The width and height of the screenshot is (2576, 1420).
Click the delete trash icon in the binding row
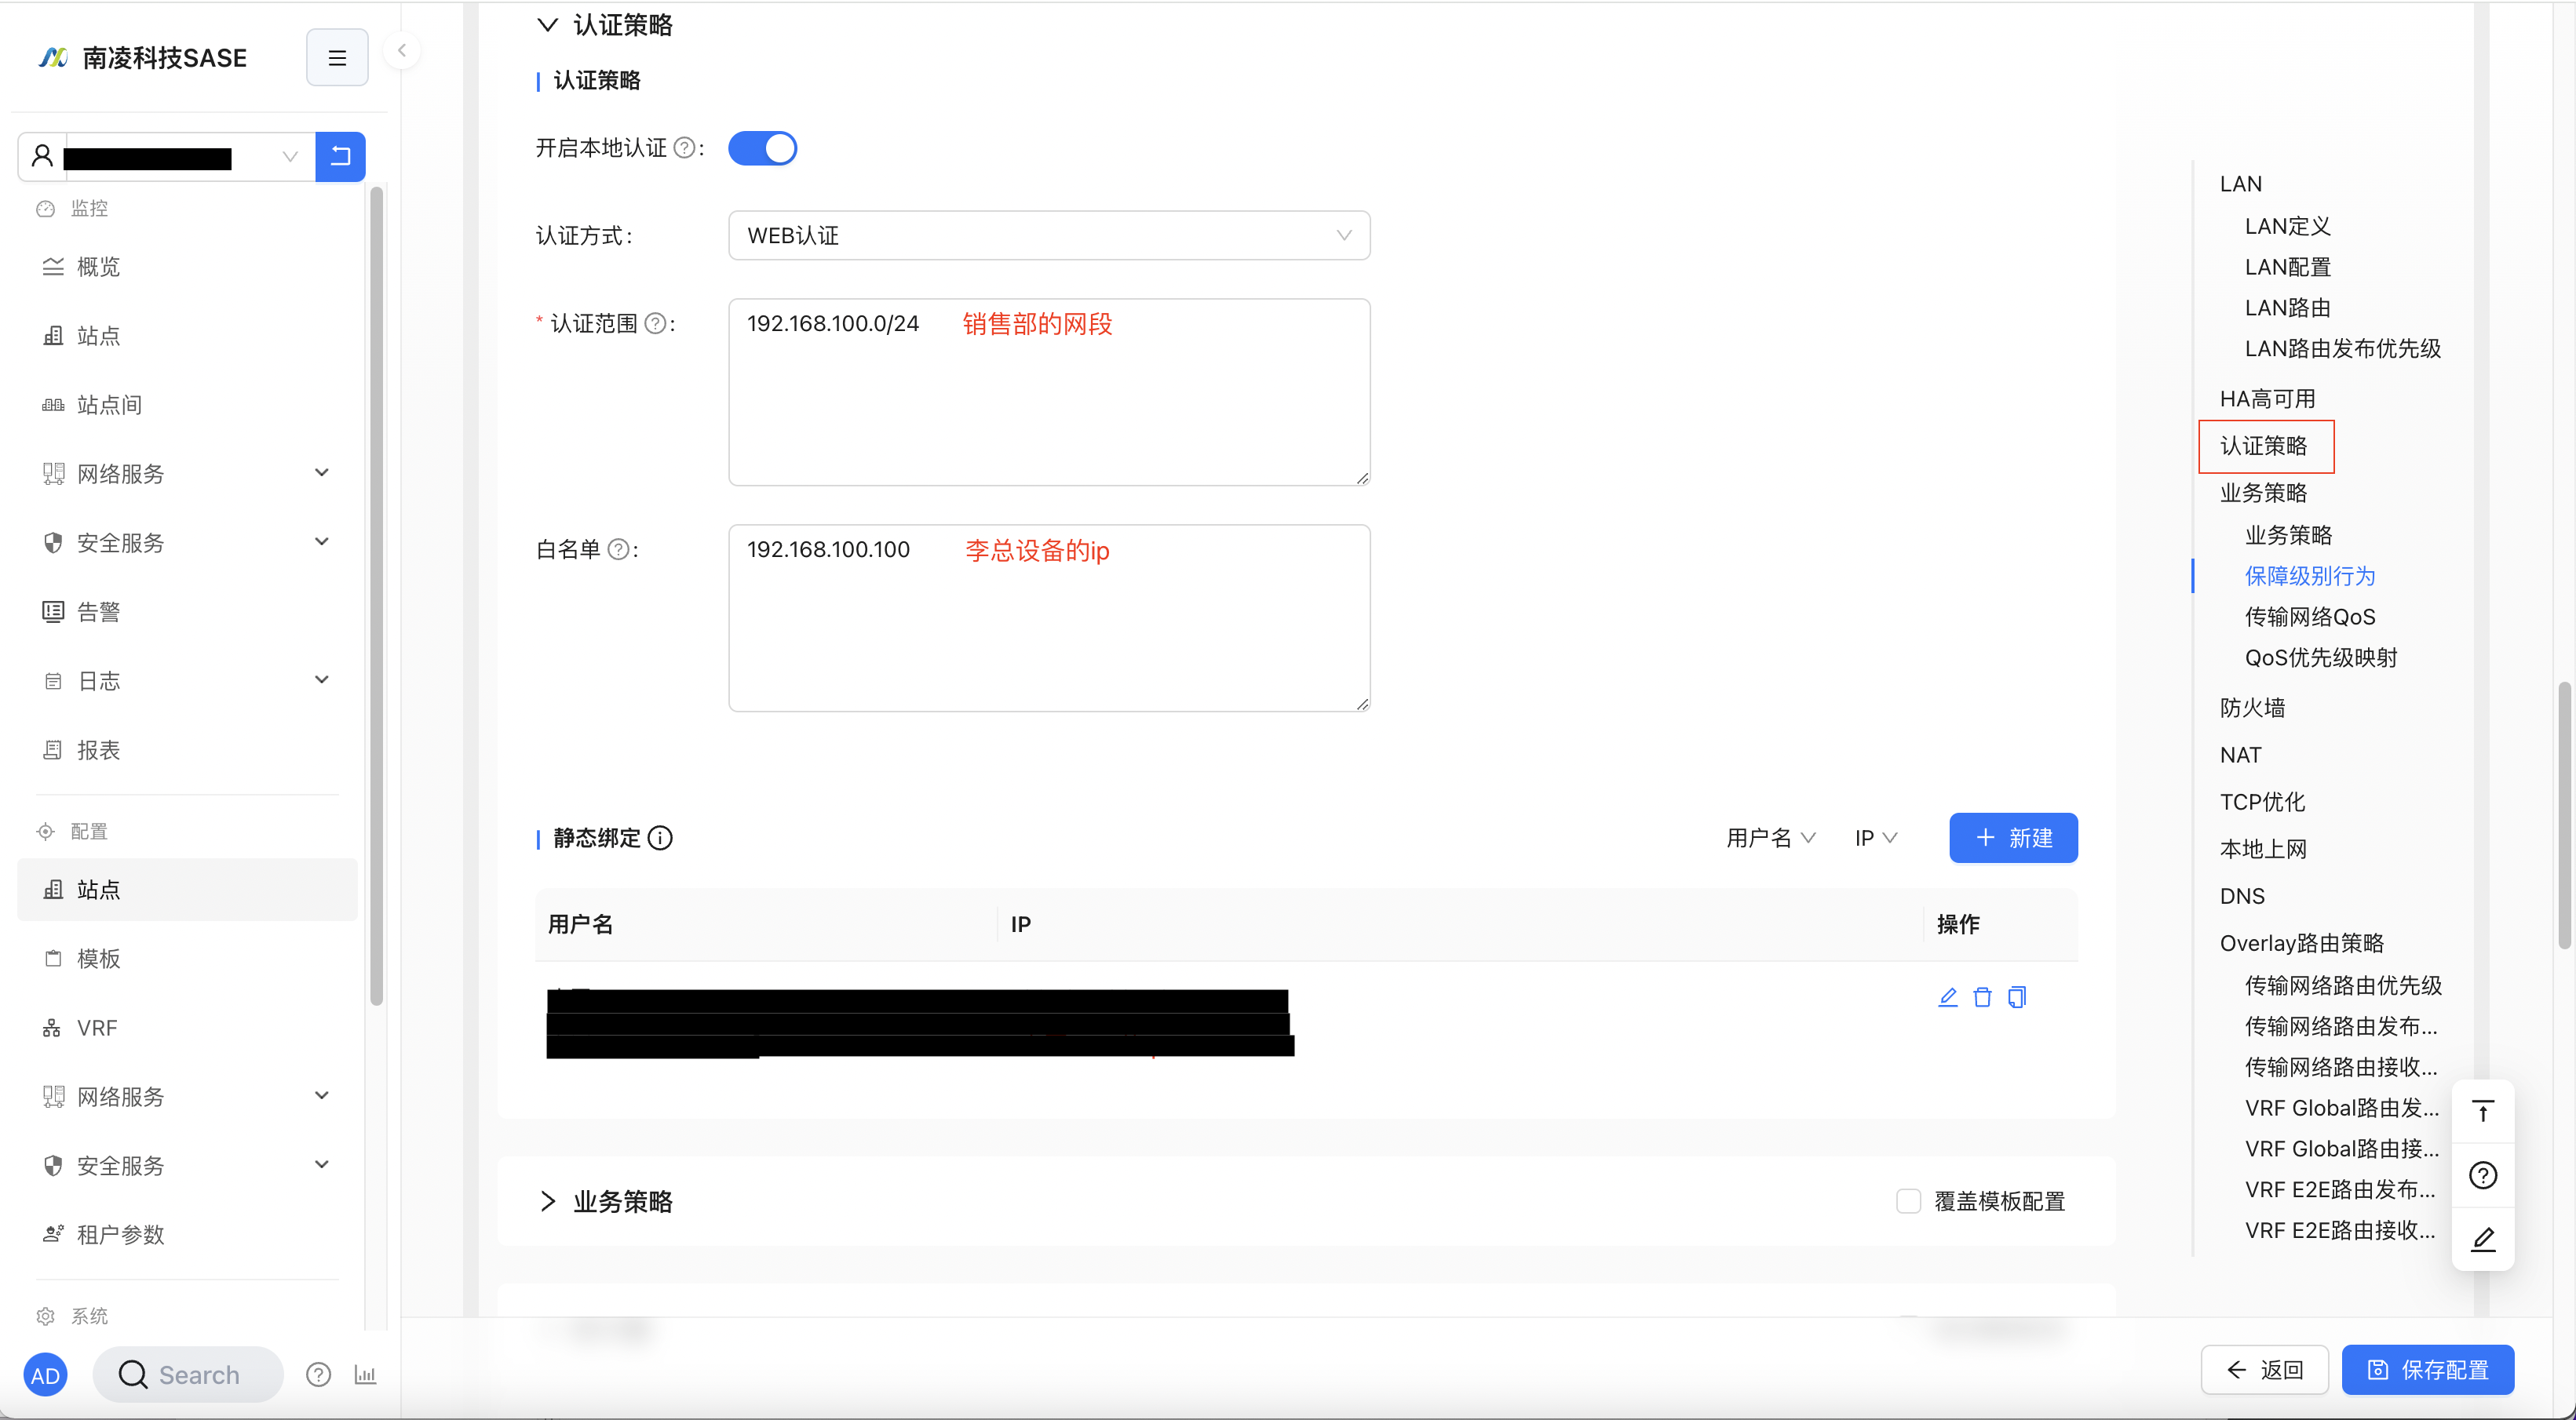[1982, 997]
